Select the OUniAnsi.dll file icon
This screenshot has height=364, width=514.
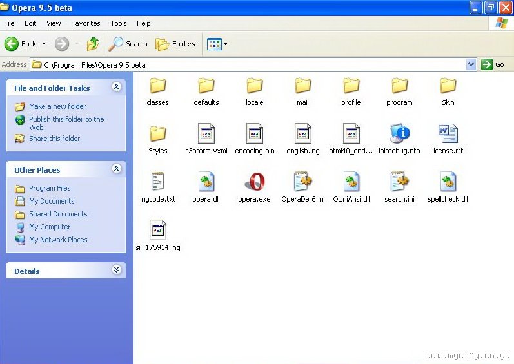tap(351, 182)
